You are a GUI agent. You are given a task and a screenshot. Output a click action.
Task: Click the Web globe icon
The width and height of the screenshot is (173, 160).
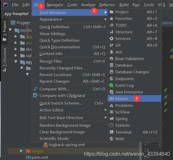pos(112,139)
